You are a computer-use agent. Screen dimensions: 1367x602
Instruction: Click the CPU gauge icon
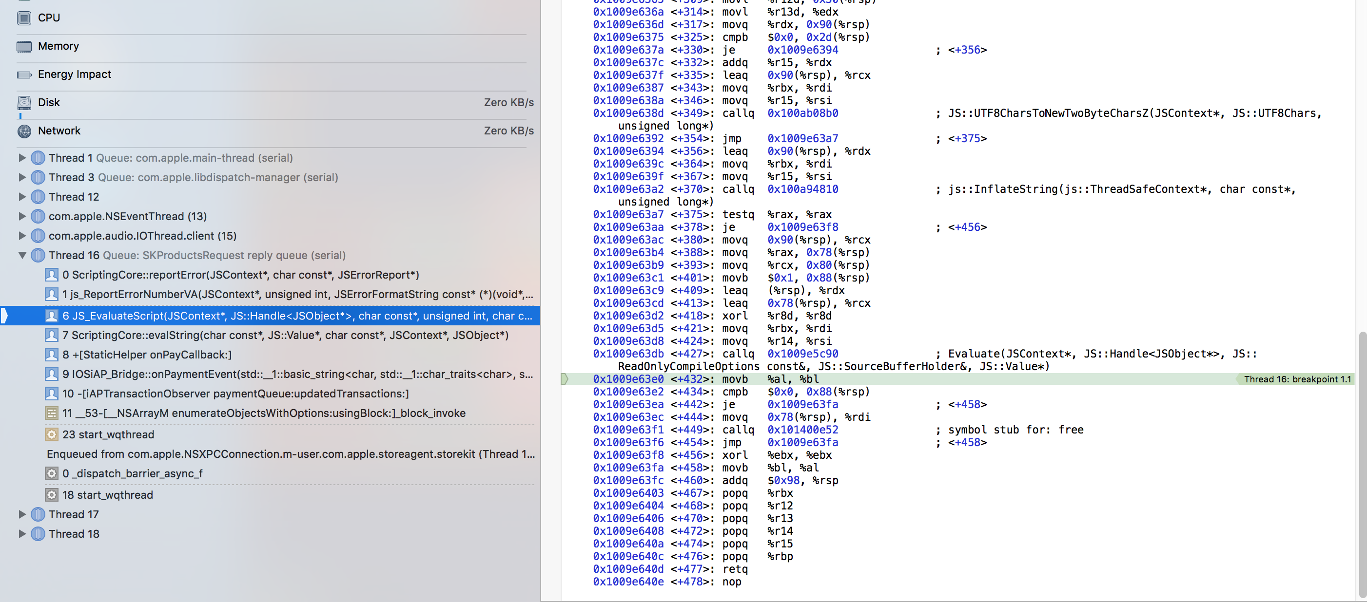point(24,18)
